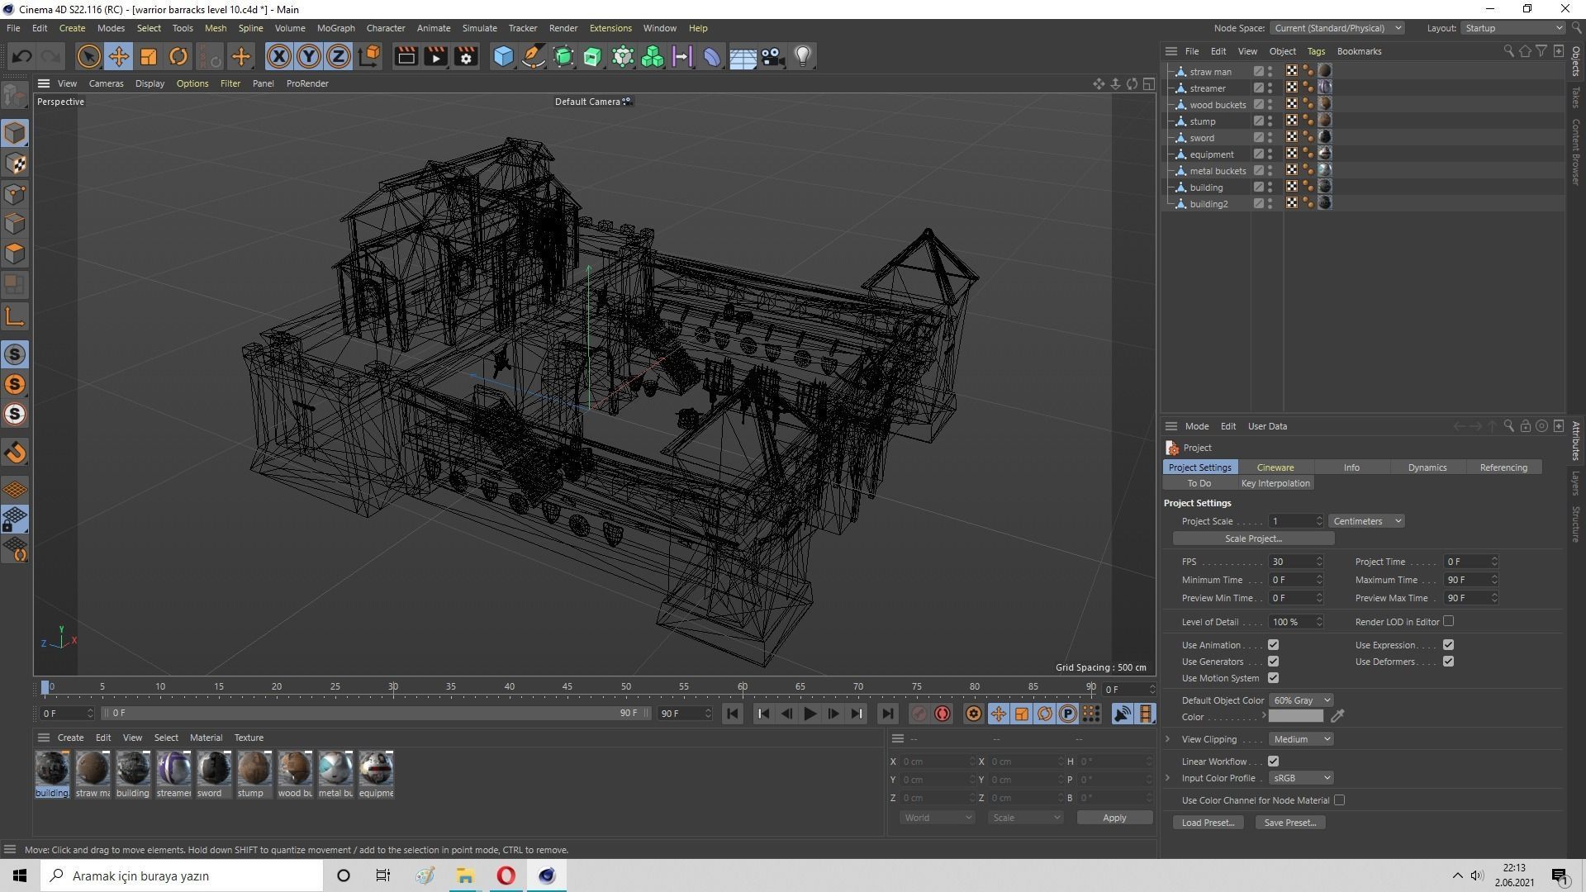Toggle Use Generators checkbox

(x=1273, y=662)
